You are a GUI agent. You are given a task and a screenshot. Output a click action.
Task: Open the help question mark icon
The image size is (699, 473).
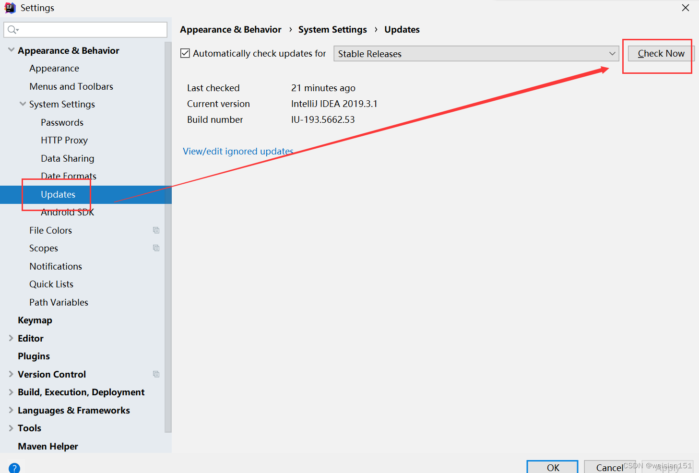tap(14, 468)
